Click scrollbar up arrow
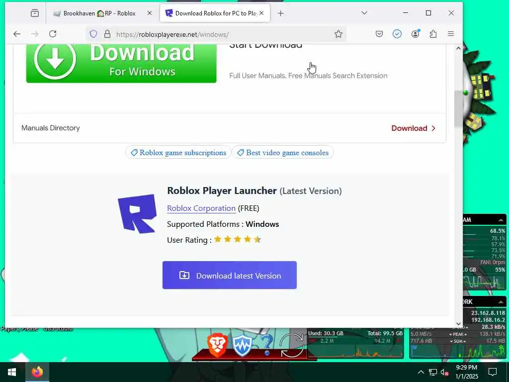509x382 pixels. [458, 48]
